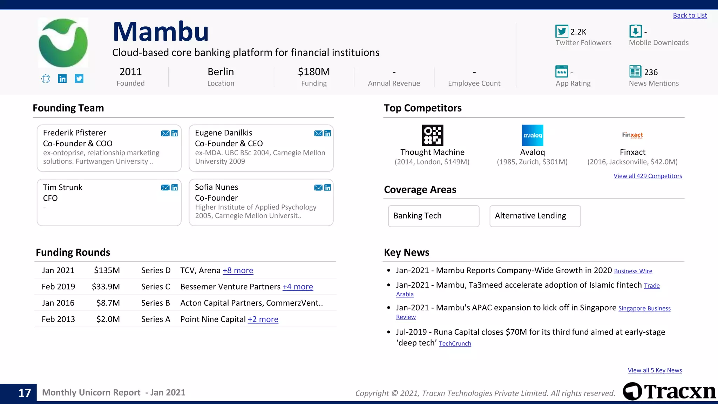The height and width of the screenshot is (404, 718).
Task: Click Eugene Danilkis name in founding team
Action: tap(224, 133)
